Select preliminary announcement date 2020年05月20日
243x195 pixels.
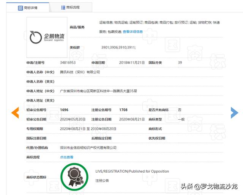(x=73, y=119)
